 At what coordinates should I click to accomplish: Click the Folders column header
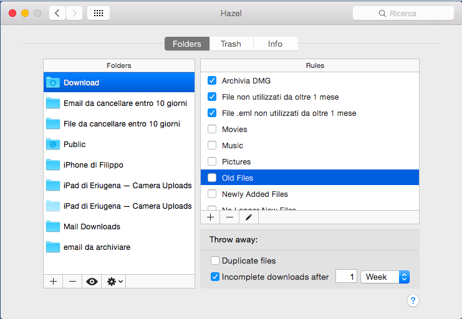(119, 65)
